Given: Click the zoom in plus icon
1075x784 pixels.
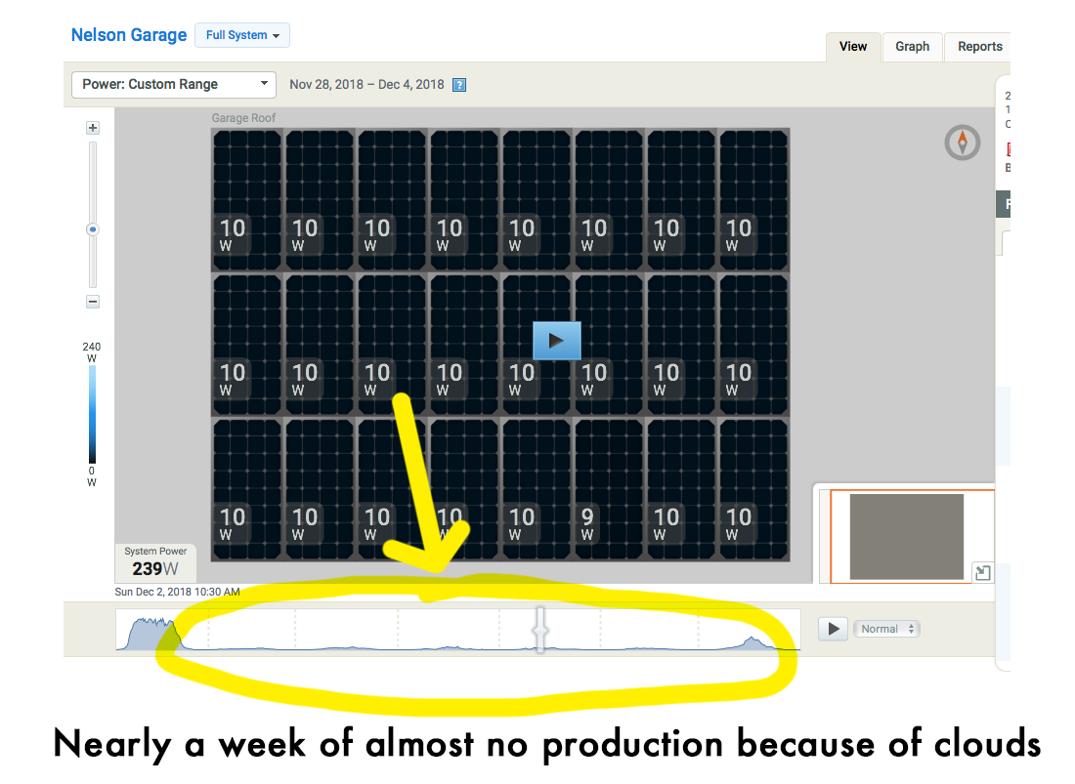Looking at the screenshot, I should (x=93, y=128).
